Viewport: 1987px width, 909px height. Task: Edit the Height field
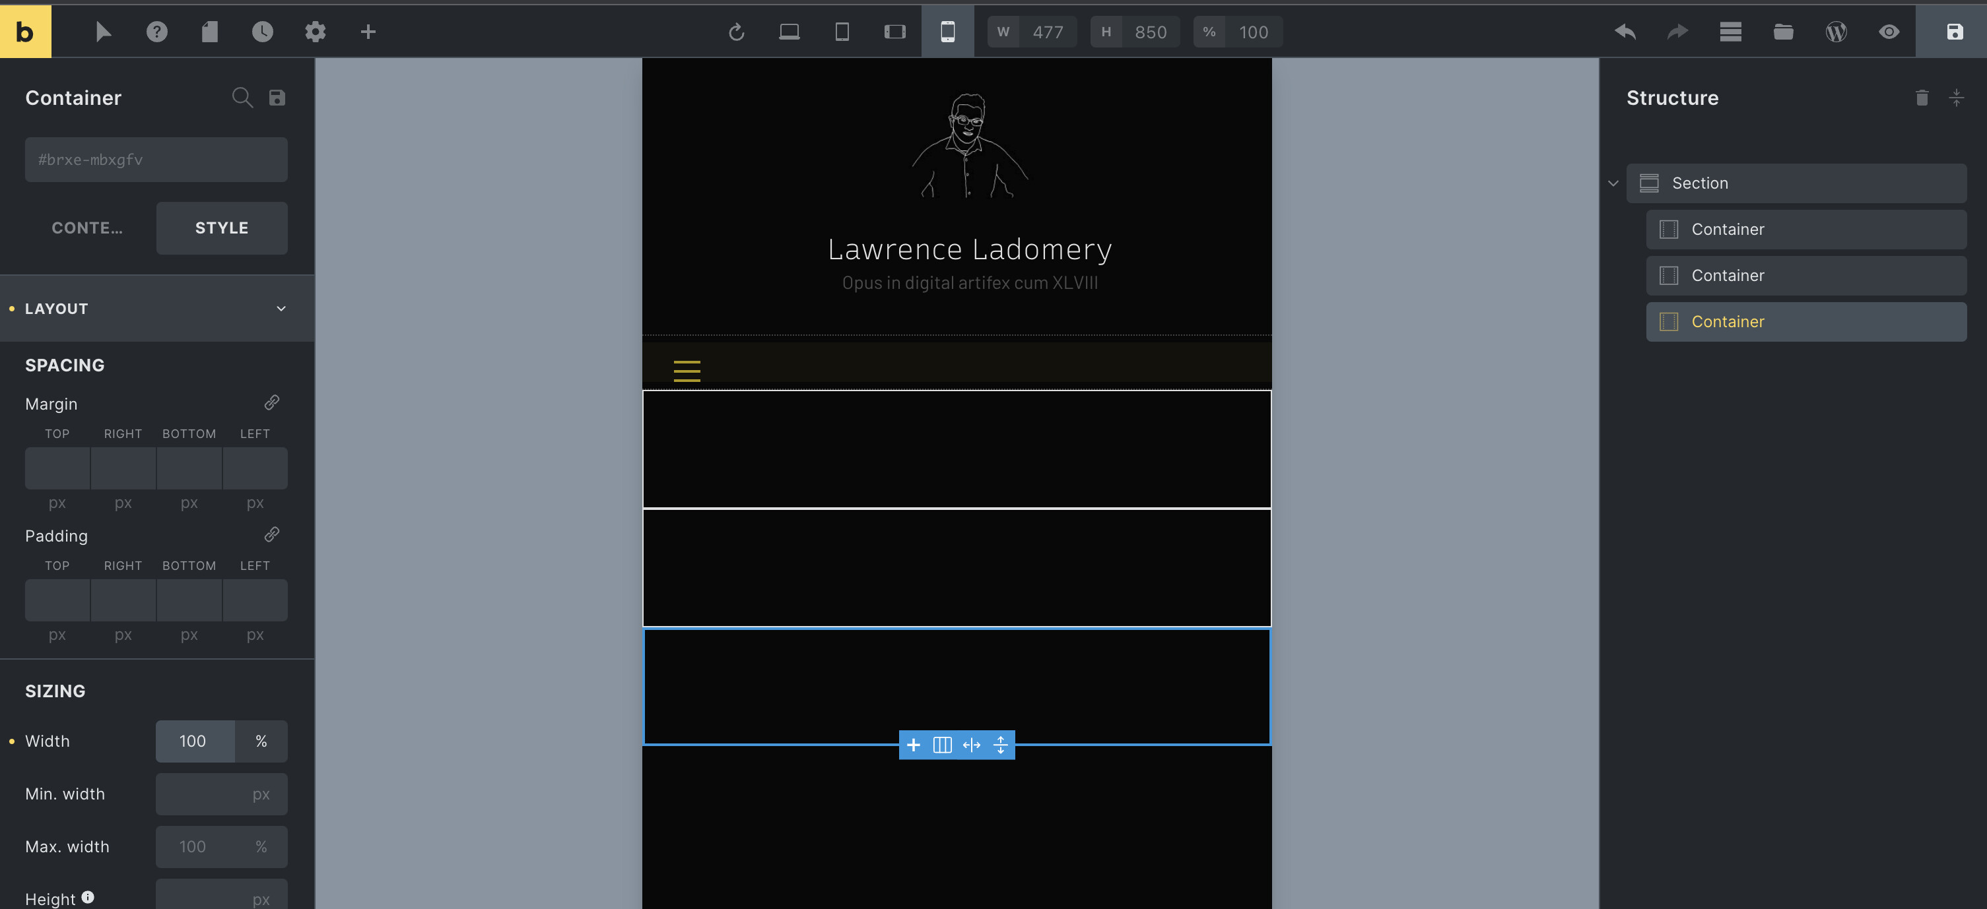[221, 896]
